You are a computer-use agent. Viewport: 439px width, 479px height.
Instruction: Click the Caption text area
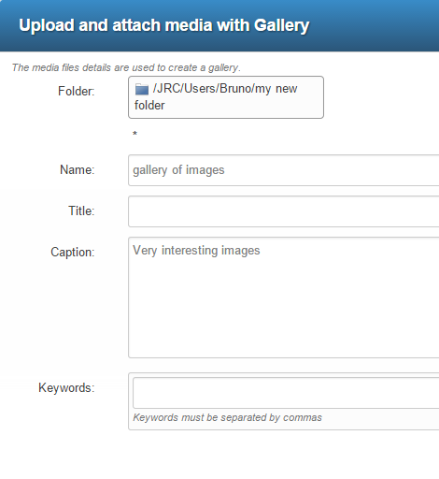pyautogui.click(x=283, y=298)
